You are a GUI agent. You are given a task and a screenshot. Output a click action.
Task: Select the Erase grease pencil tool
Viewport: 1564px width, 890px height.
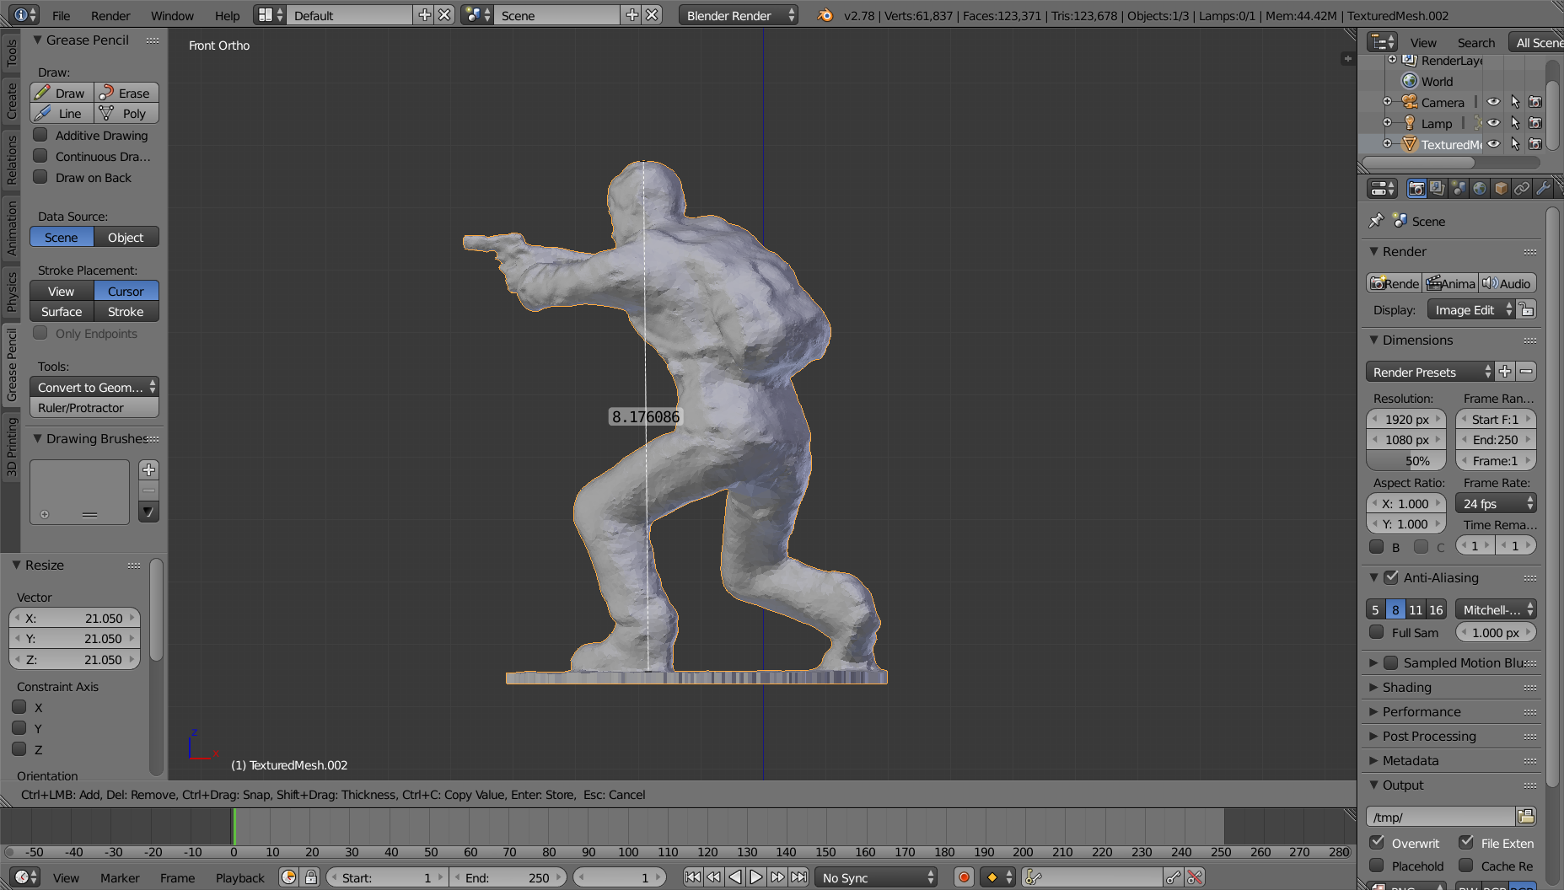coord(126,93)
